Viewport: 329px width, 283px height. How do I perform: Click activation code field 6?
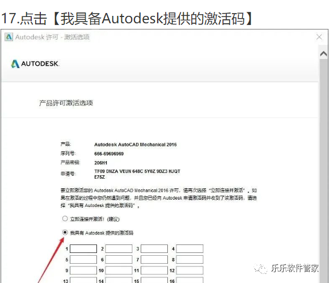(x=119, y=260)
